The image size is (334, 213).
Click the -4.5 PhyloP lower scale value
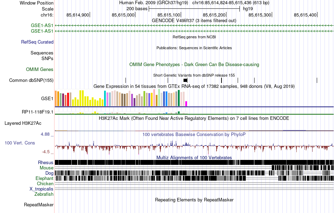coord(46,152)
